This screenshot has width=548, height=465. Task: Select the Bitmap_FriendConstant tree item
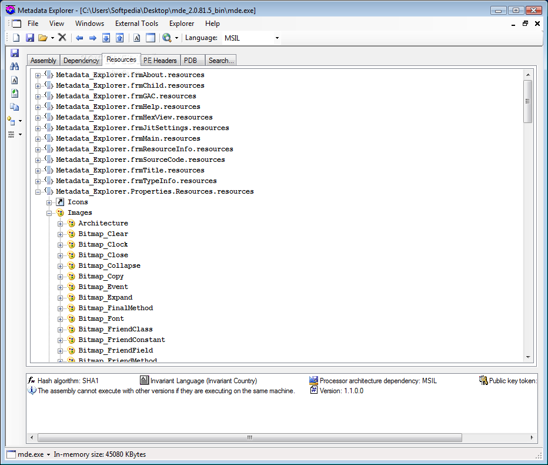[122, 340]
